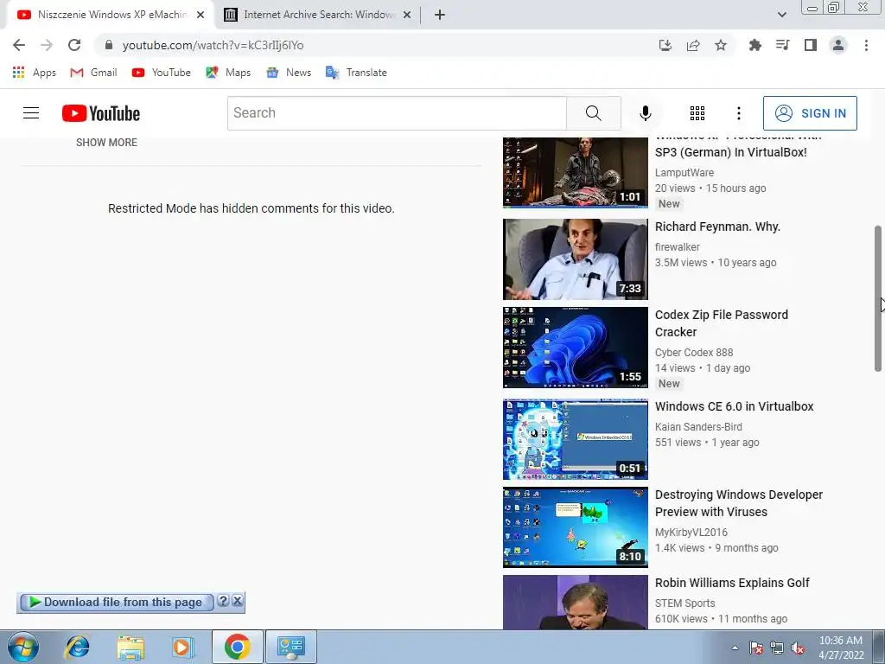This screenshot has width=885, height=664.
Task: Open the Windows CE 6.0 in Virtualbox title
Action: tap(734, 406)
